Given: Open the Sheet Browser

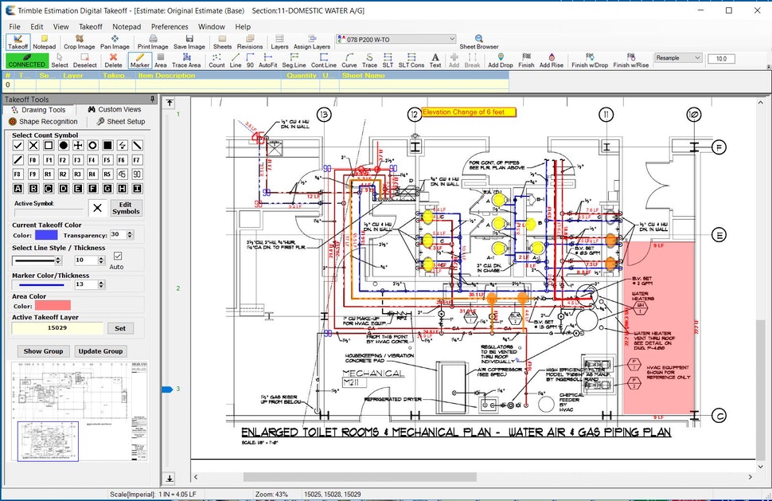Looking at the screenshot, I should tap(478, 41).
